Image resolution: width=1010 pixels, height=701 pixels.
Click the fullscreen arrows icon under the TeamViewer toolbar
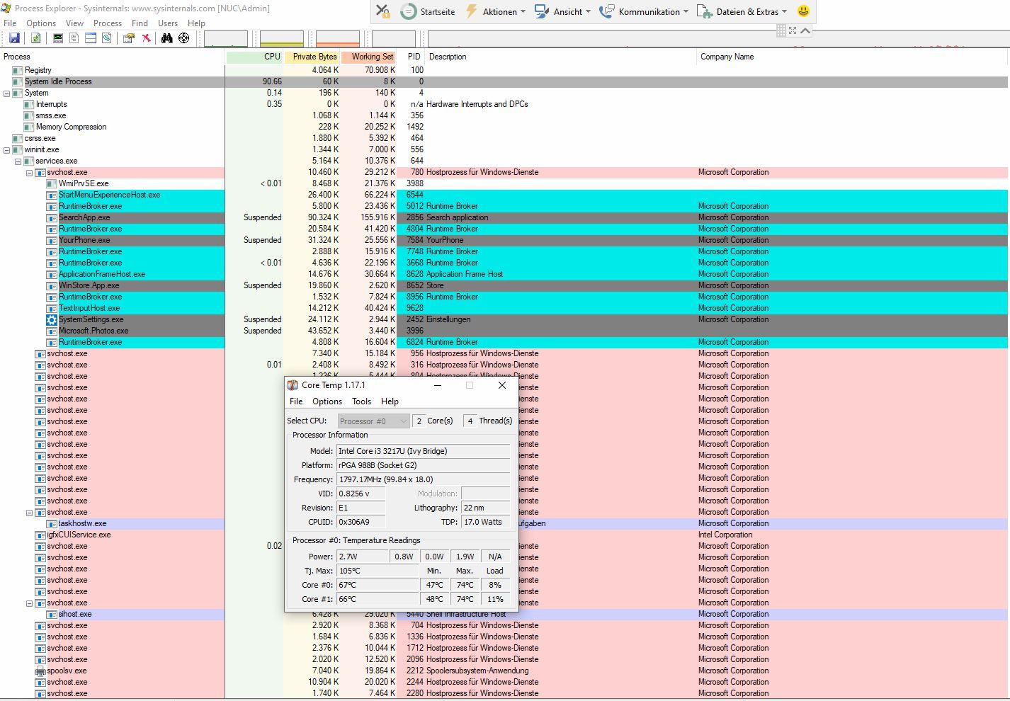793,30
